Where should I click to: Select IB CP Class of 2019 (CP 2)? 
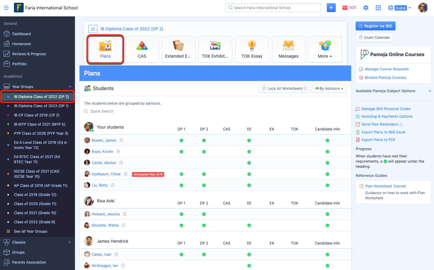37,115
